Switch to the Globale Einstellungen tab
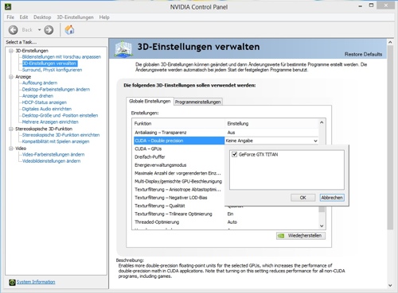398x293 pixels. [x=150, y=102]
